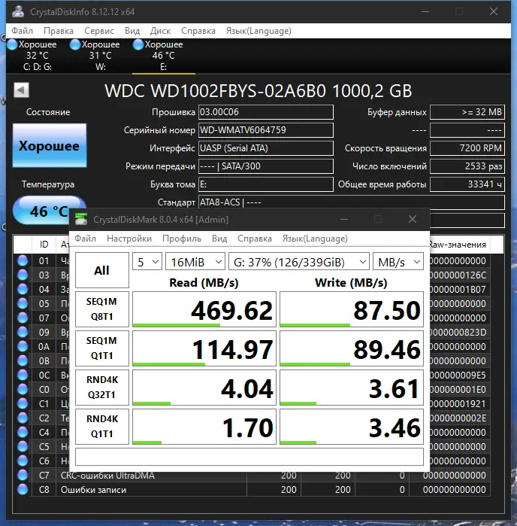Click status orb of attribute 07
This screenshot has width=517, height=526.
tap(23, 318)
